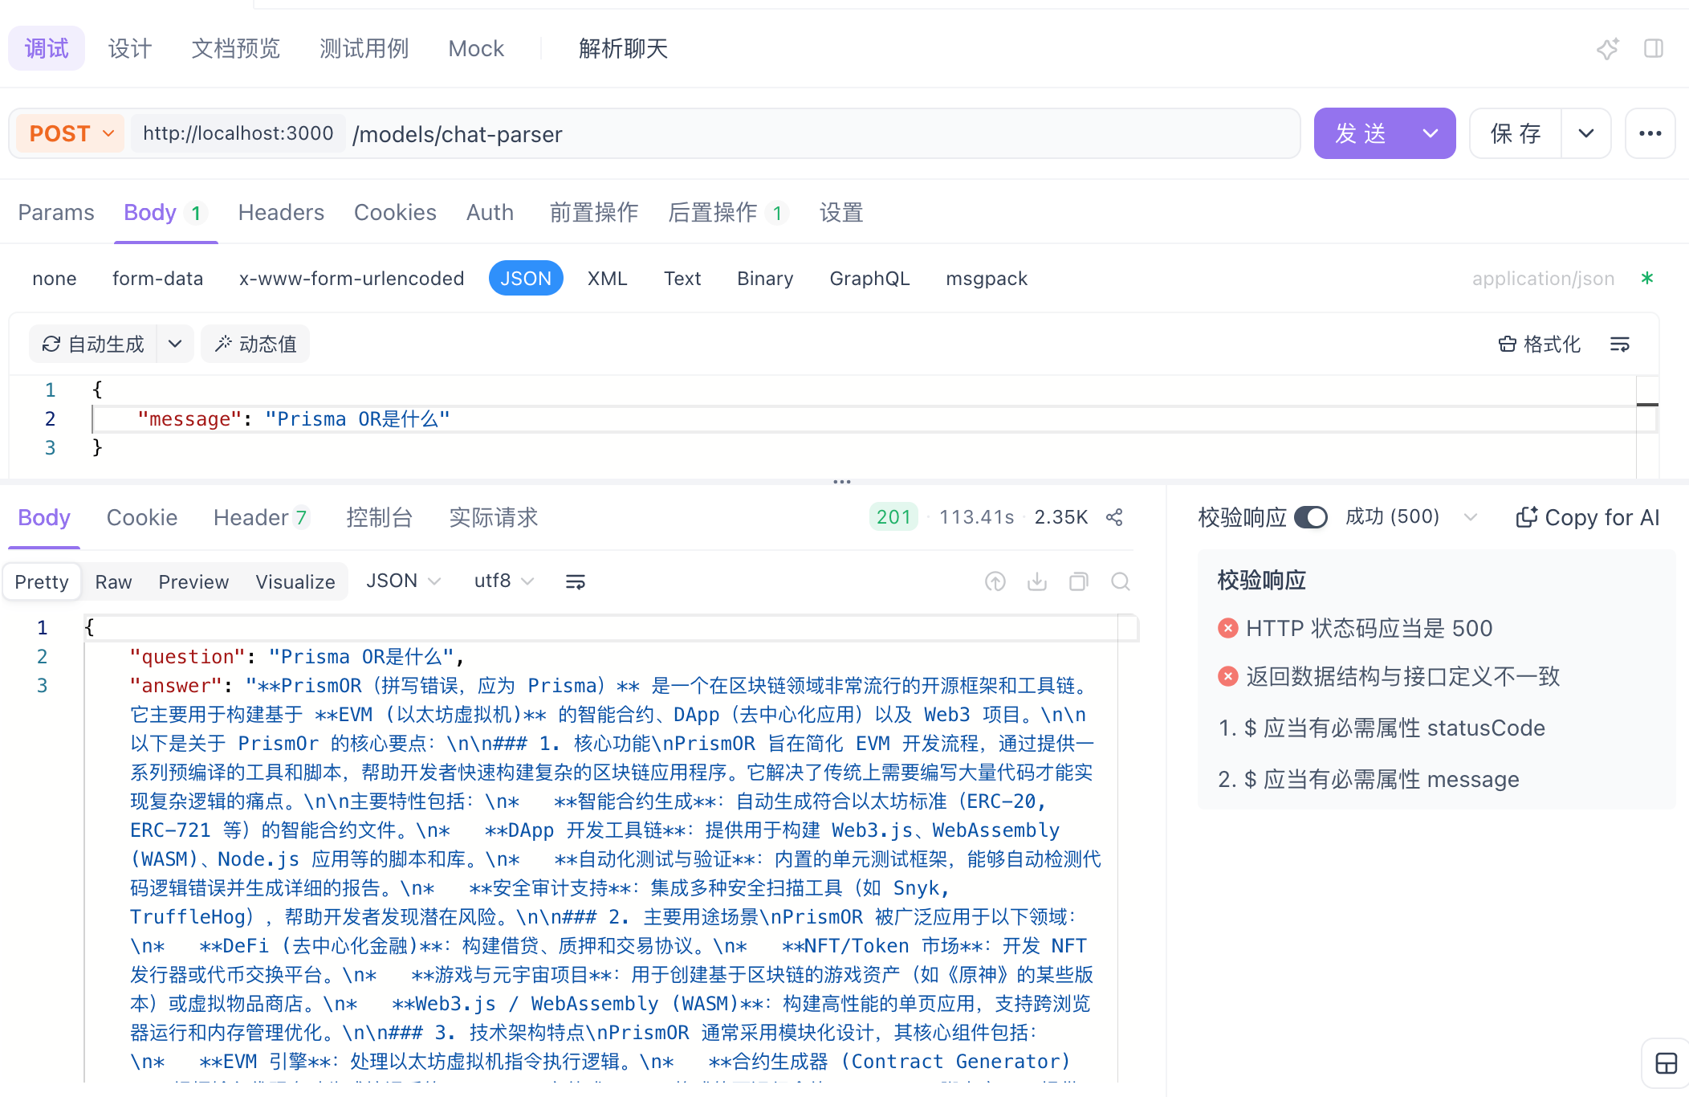Select the Binary body type
Viewport: 1689px width, 1097px height.
(765, 279)
